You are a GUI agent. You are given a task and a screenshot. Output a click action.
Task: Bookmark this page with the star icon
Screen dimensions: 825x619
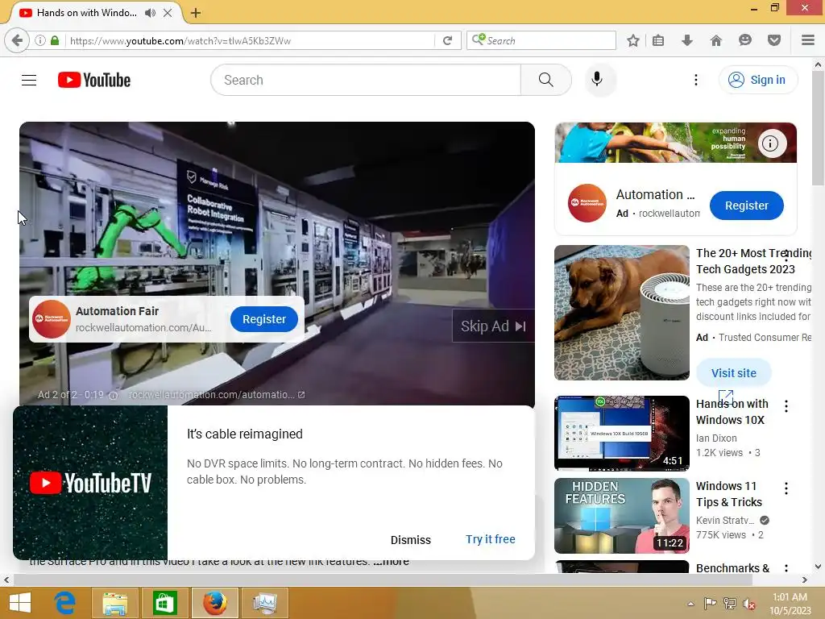[x=633, y=40]
